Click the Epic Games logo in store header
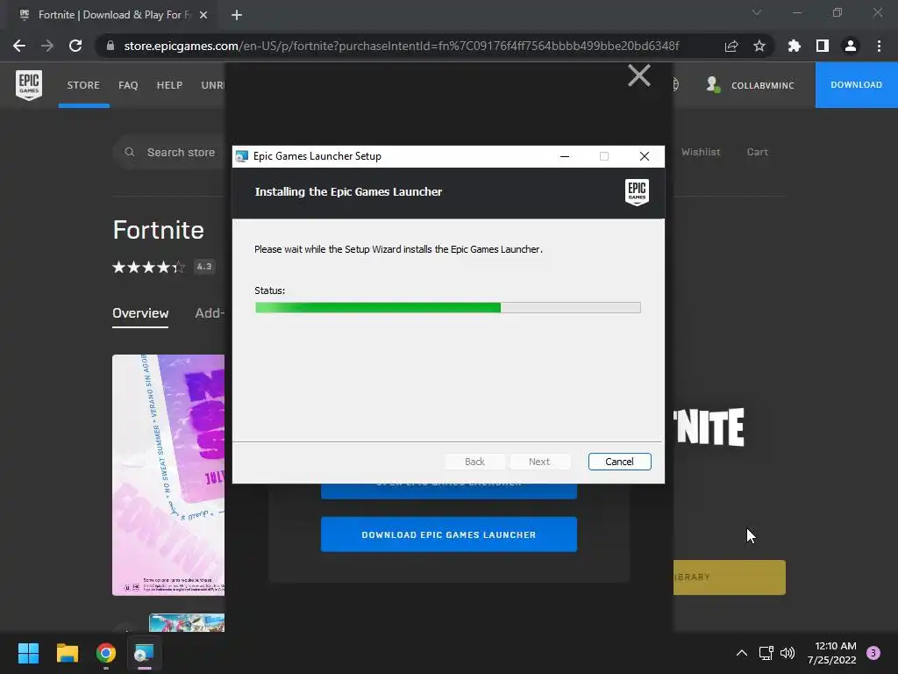The height and width of the screenshot is (674, 898). point(29,85)
